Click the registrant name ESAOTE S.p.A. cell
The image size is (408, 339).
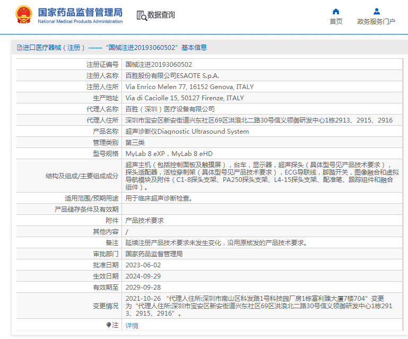(x=172, y=75)
